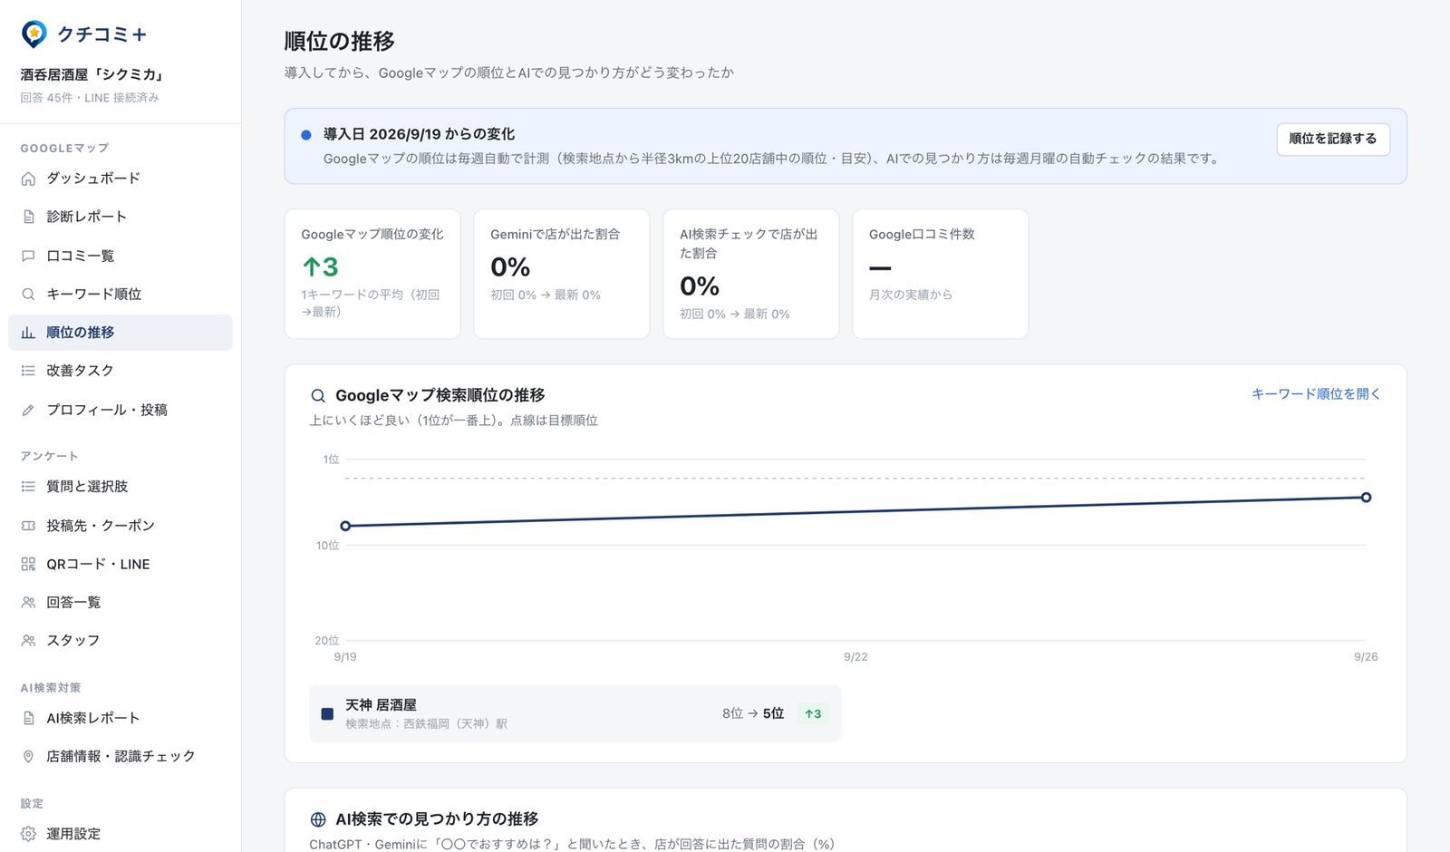Image resolution: width=1450 pixels, height=852 pixels.
Task: Click the プロフィール・投稿 pencil icon
Action: click(x=28, y=410)
